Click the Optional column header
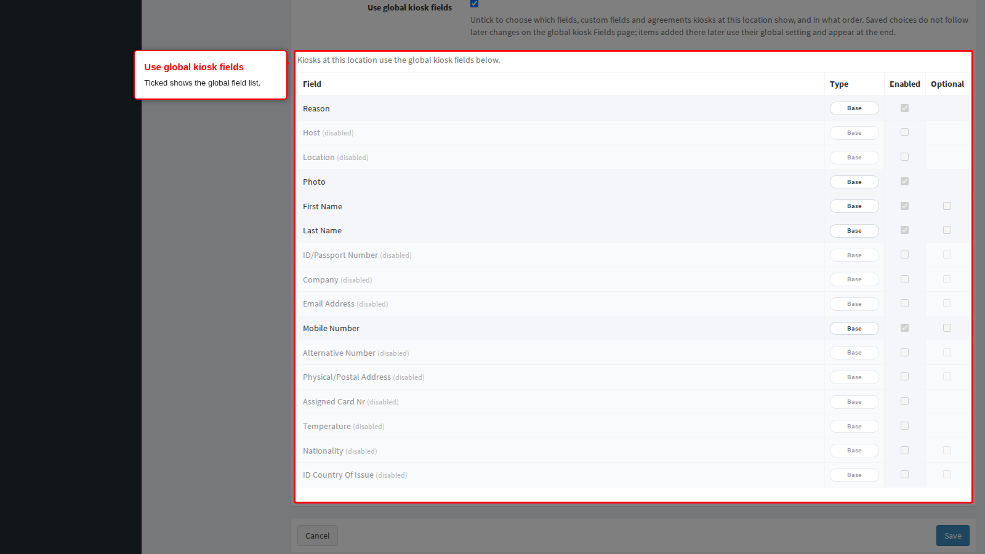Viewport: 985px width, 554px height. pyautogui.click(x=947, y=84)
